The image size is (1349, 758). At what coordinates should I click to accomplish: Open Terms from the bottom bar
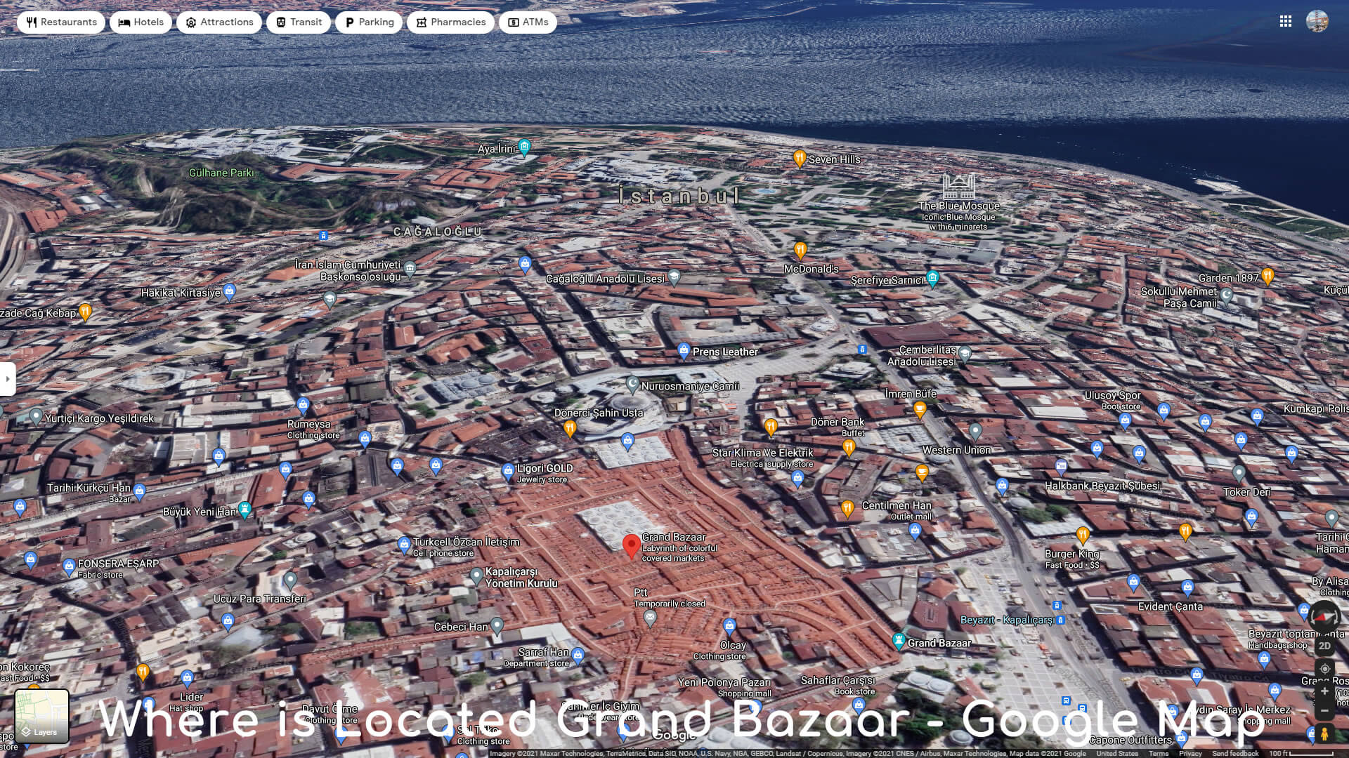(x=1158, y=752)
